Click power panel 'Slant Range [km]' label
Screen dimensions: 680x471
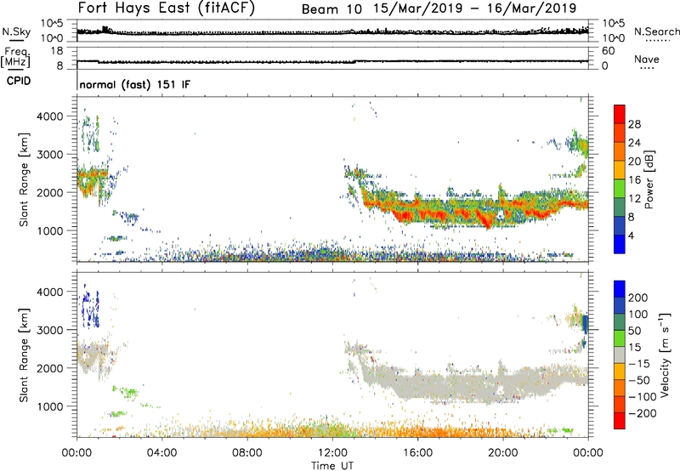24,179
